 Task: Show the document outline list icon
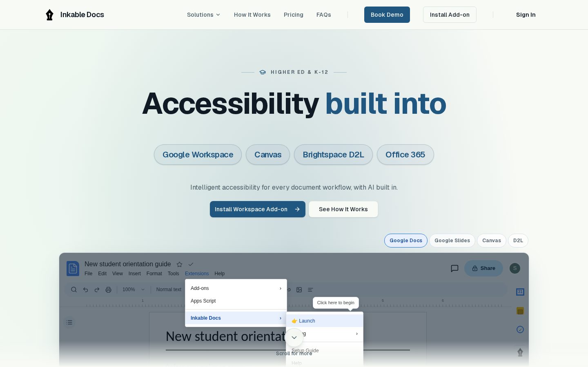tap(69, 322)
